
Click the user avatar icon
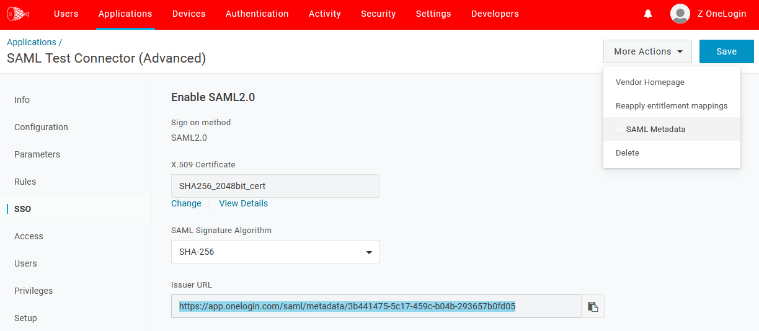pyautogui.click(x=680, y=14)
